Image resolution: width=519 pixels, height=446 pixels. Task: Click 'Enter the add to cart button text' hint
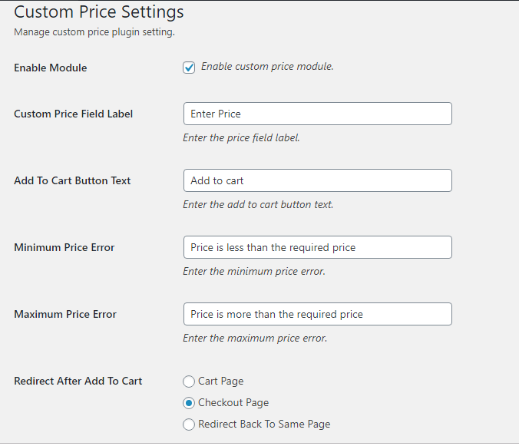258,205
